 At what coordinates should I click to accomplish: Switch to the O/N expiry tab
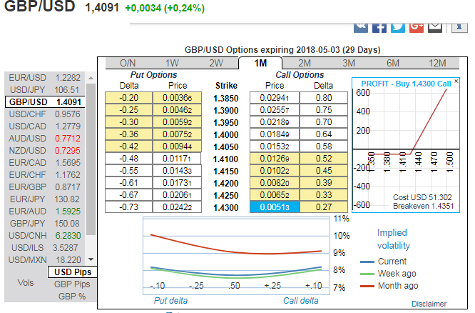(x=128, y=63)
